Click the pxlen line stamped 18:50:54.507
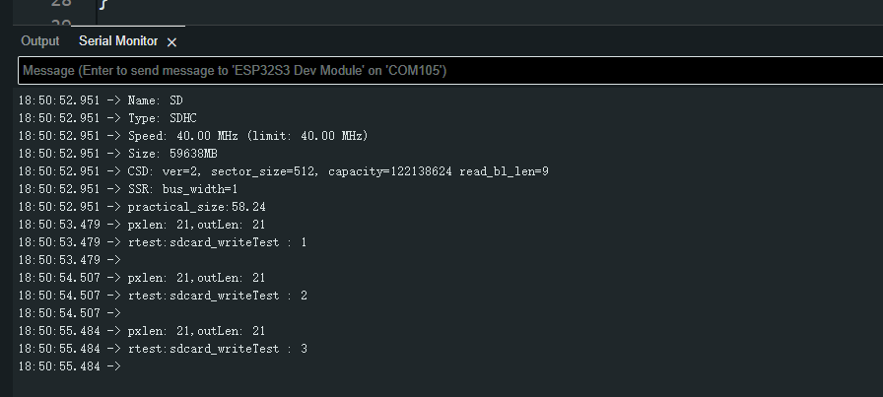The height and width of the screenshot is (397, 883). click(x=141, y=278)
